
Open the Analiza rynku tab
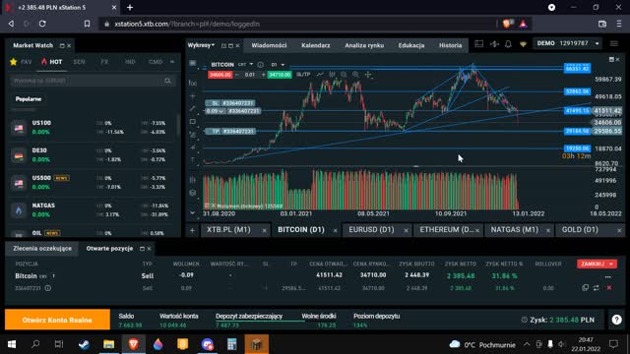[364, 45]
